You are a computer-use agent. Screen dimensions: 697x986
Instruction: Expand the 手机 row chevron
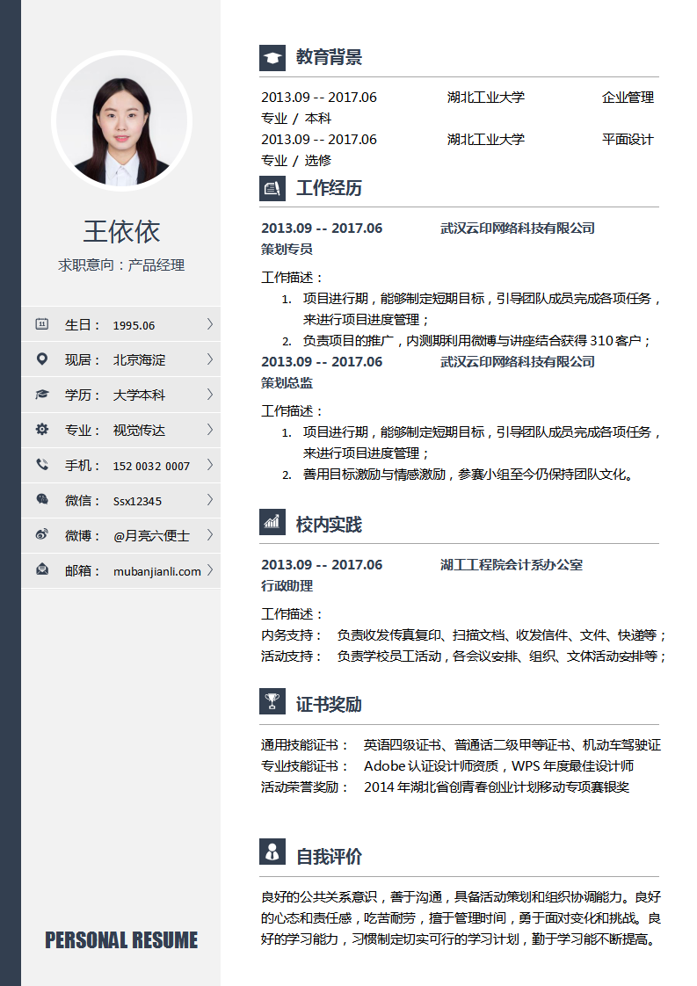click(x=209, y=465)
